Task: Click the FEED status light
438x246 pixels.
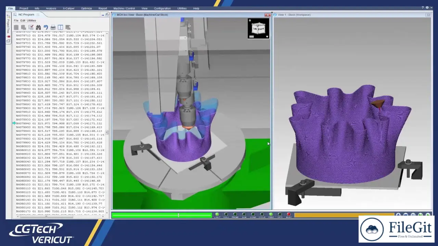Action: click(x=271, y=215)
